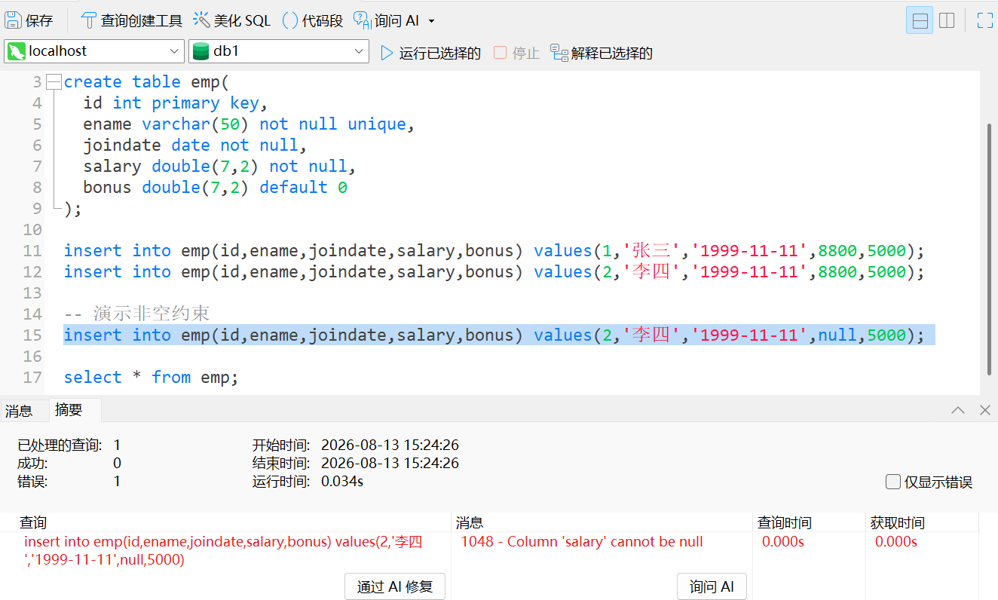Click the Ask AI (询问 AI) button in results

coord(712,586)
